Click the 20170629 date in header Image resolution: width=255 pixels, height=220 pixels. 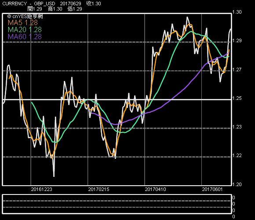pos(70,4)
